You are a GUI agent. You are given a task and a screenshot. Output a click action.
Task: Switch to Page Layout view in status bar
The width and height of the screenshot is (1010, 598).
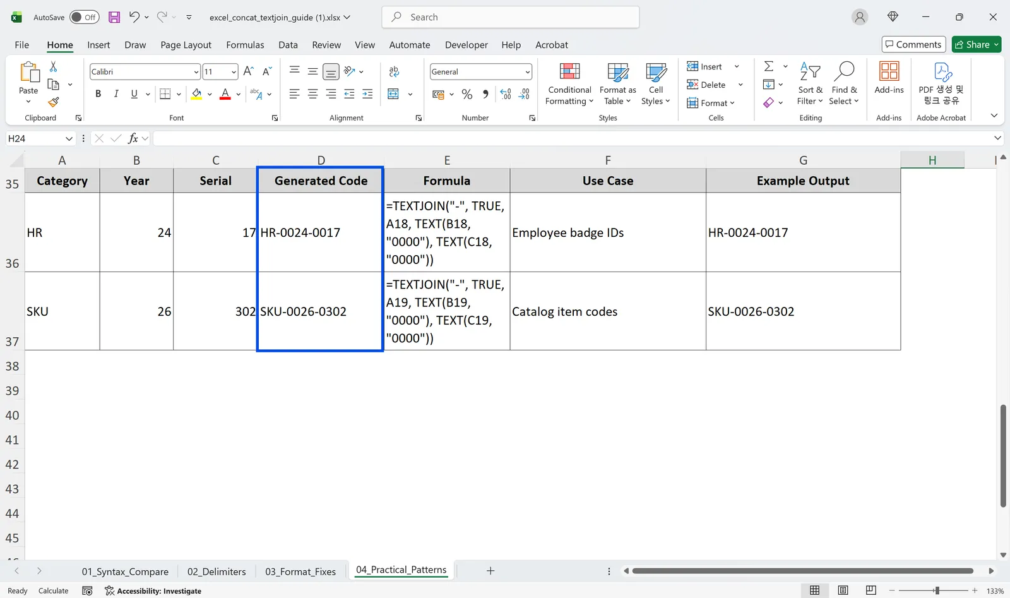[x=843, y=590]
